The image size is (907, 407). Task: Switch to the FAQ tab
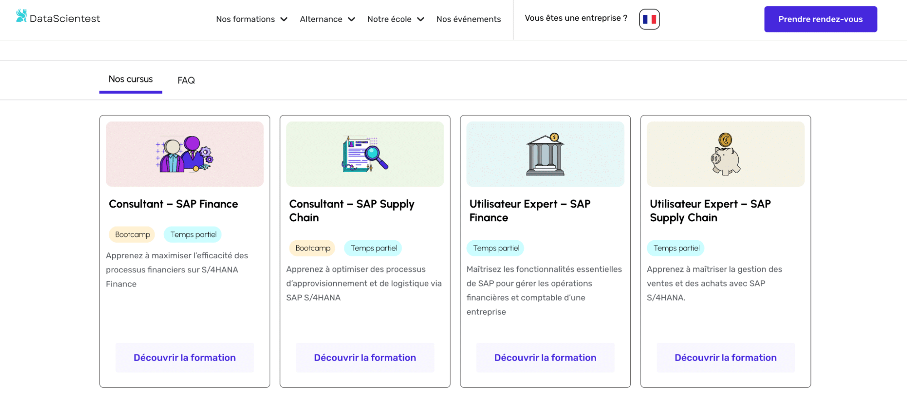[x=186, y=80]
